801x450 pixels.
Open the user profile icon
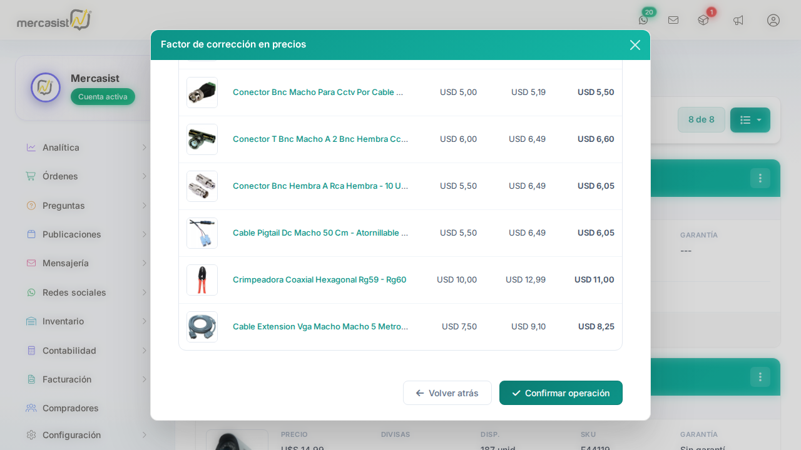click(x=773, y=20)
